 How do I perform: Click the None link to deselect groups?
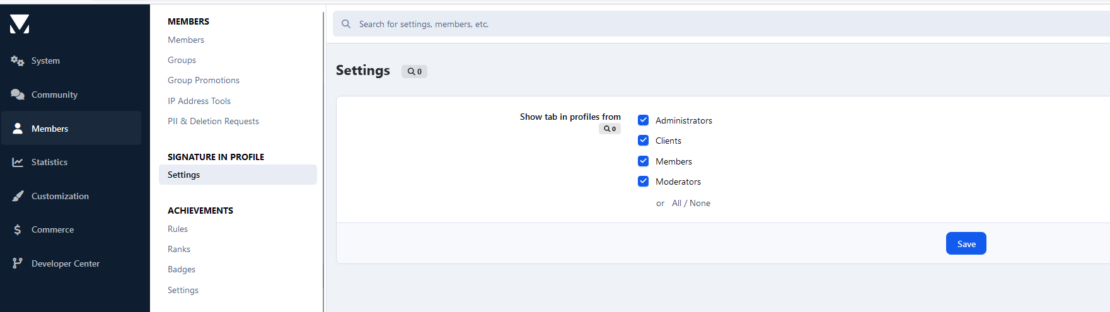tap(700, 203)
